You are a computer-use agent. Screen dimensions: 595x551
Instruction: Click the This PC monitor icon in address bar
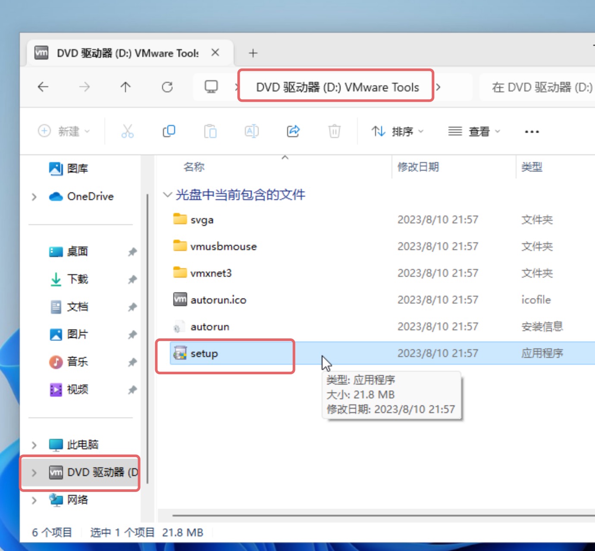point(211,87)
